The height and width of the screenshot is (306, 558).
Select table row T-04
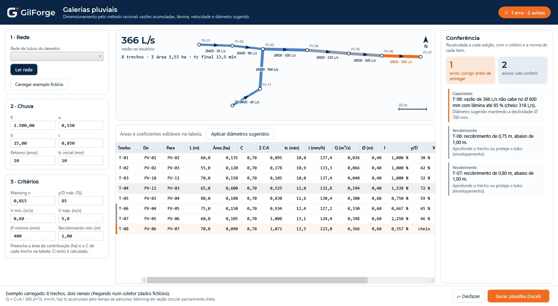tap(276, 188)
